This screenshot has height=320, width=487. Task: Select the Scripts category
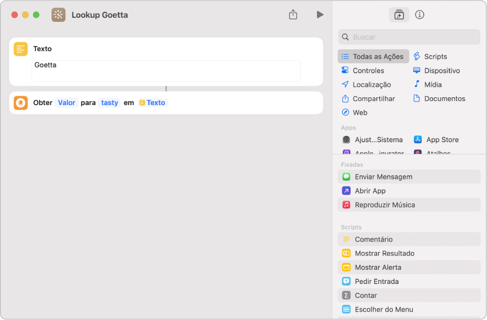[430, 56]
